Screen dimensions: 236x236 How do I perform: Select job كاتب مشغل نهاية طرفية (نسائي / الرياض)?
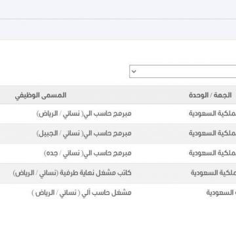point(72,173)
